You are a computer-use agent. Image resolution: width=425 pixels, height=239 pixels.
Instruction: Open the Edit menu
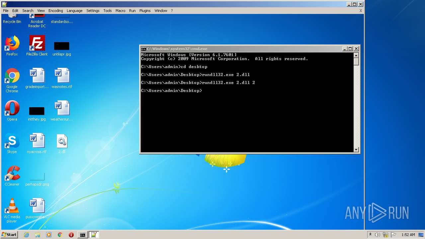[15, 11]
